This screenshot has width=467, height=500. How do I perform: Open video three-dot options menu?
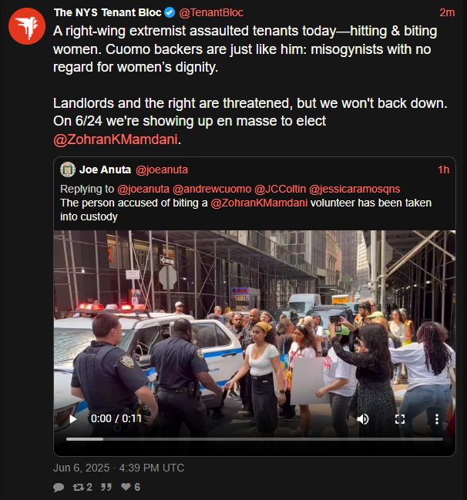point(437,419)
